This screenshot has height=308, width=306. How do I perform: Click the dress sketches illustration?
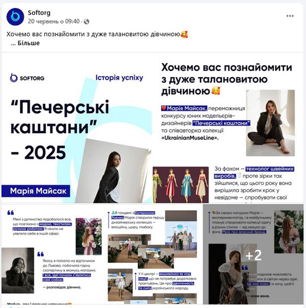181,185
